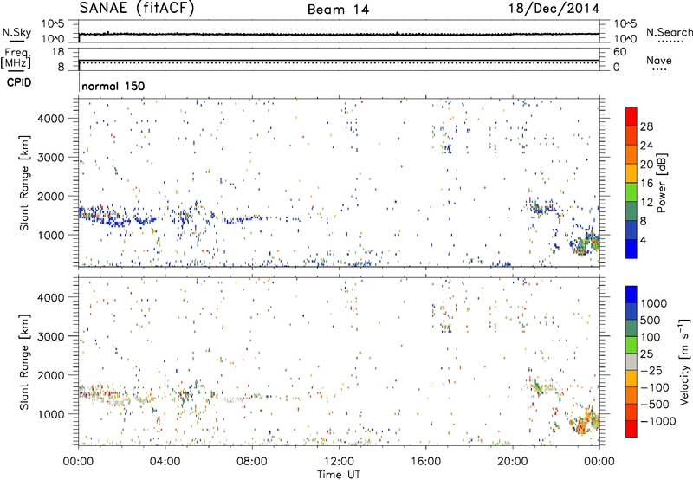Viewport: 693px width, 480px height.
Task: Click the '20:00' time axis tick label
Action: pos(512,462)
